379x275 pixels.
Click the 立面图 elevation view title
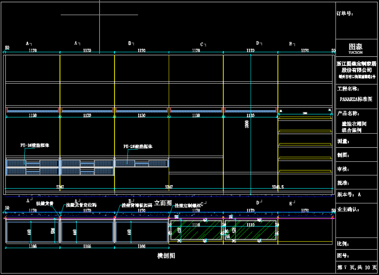163,203
